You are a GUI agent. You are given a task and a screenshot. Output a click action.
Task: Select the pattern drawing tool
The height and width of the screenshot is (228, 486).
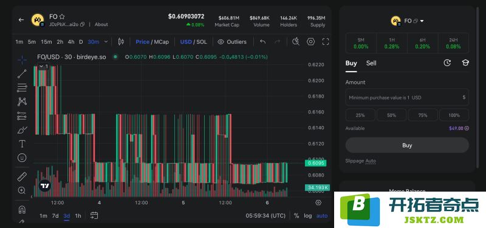click(x=22, y=101)
